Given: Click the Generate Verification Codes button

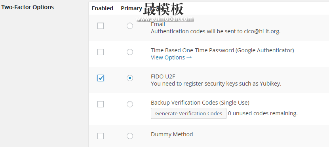Looking at the screenshot, I should [188, 113].
